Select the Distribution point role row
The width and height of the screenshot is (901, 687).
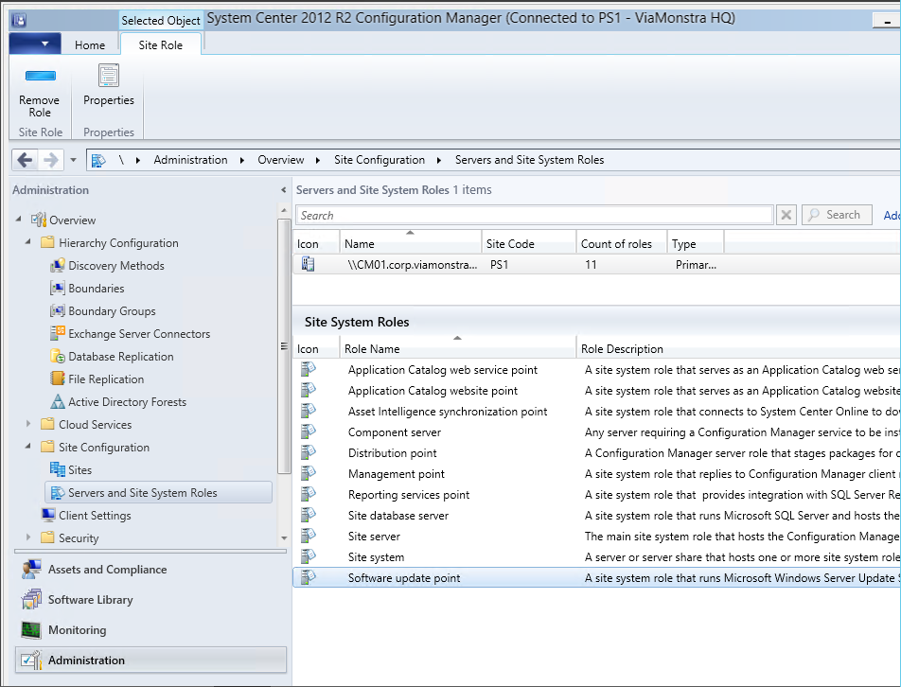(x=392, y=453)
